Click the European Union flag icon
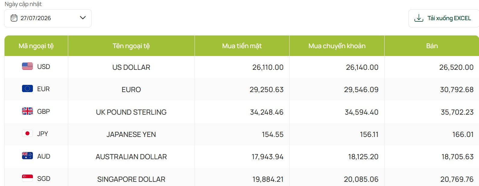This screenshot has width=479, height=186. tap(27, 89)
